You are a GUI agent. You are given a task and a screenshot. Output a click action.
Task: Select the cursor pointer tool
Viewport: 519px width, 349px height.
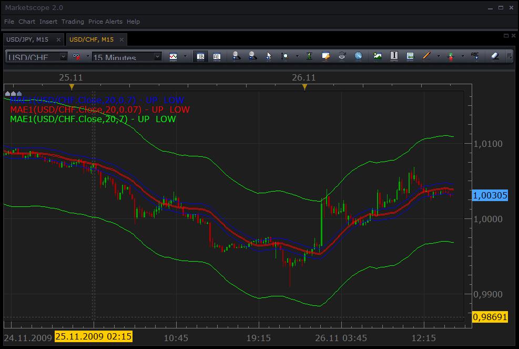pyautogui.click(x=268, y=56)
